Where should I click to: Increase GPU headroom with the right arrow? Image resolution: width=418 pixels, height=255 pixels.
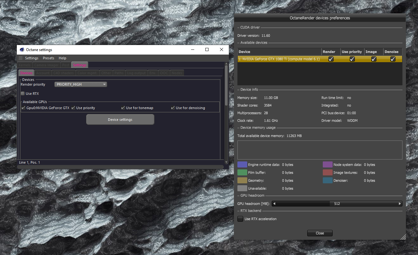point(400,204)
